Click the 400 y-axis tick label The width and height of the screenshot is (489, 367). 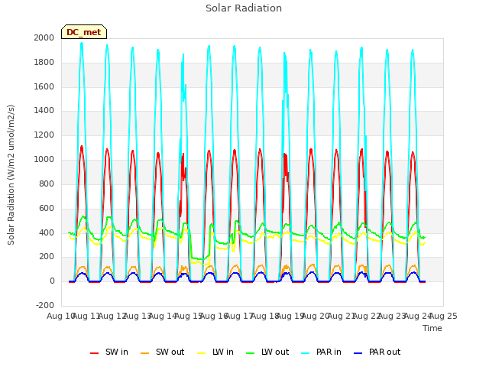[47, 232]
